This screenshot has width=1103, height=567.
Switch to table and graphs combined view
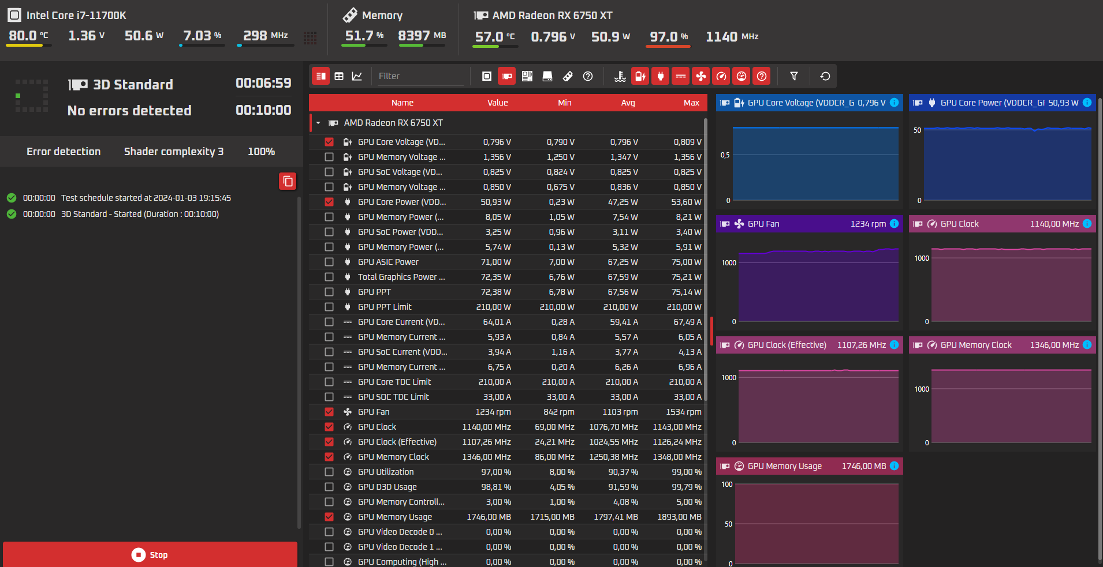(321, 76)
